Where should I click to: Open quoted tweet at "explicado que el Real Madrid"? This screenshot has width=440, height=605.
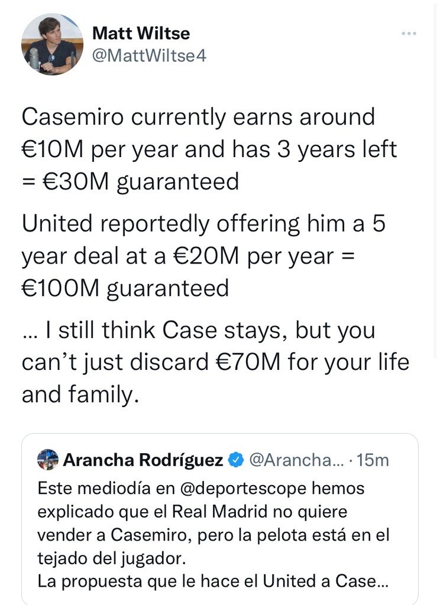(x=192, y=512)
